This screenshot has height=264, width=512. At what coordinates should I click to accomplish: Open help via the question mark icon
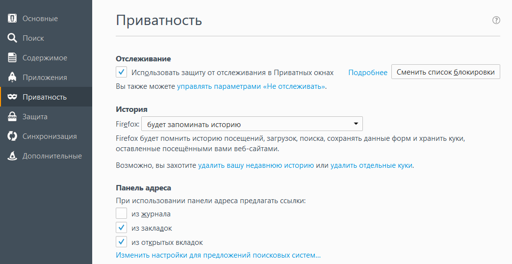click(496, 20)
